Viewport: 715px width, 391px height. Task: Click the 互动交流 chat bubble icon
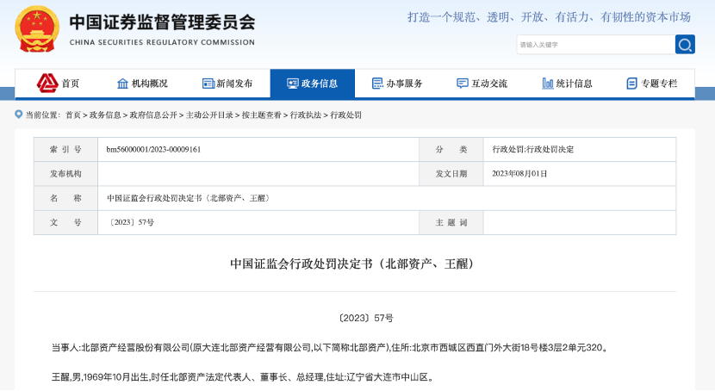tap(463, 84)
